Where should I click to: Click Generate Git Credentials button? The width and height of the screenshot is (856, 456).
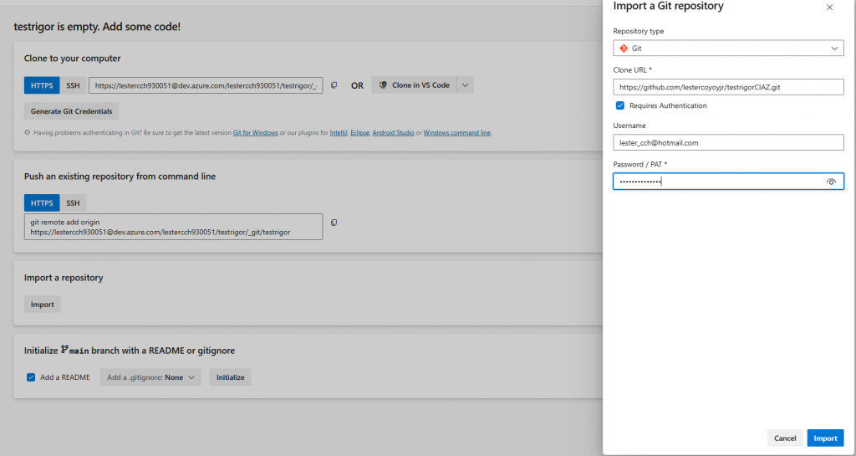point(72,111)
